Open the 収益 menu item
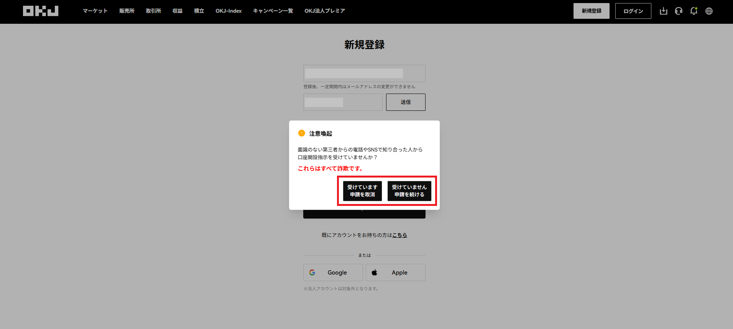 point(177,11)
